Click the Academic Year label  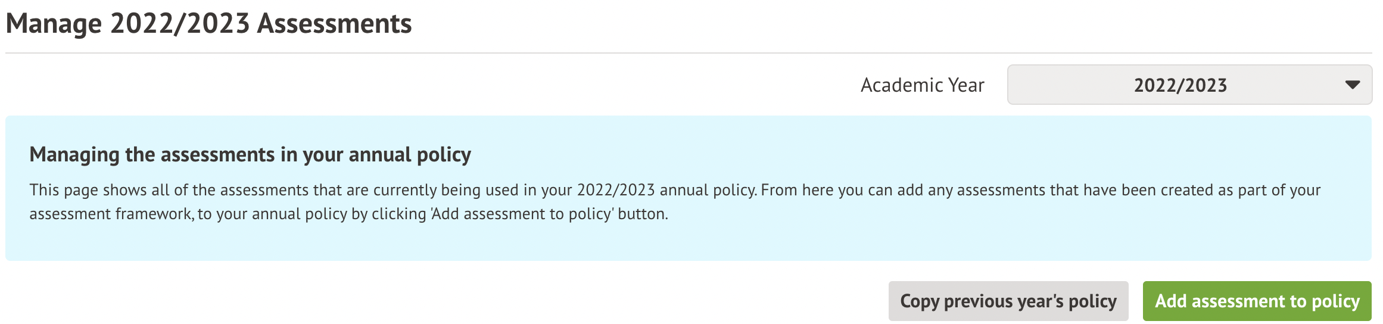tap(922, 85)
